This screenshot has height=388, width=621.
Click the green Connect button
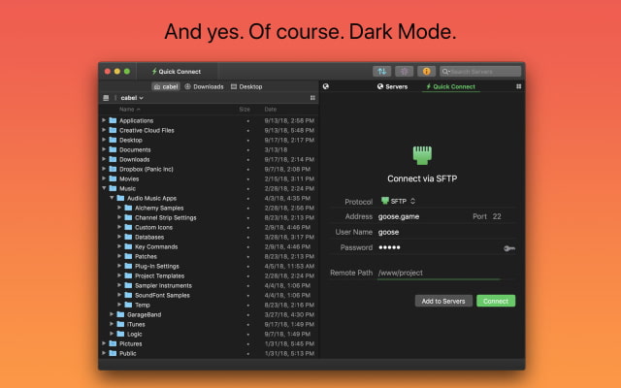tap(496, 301)
